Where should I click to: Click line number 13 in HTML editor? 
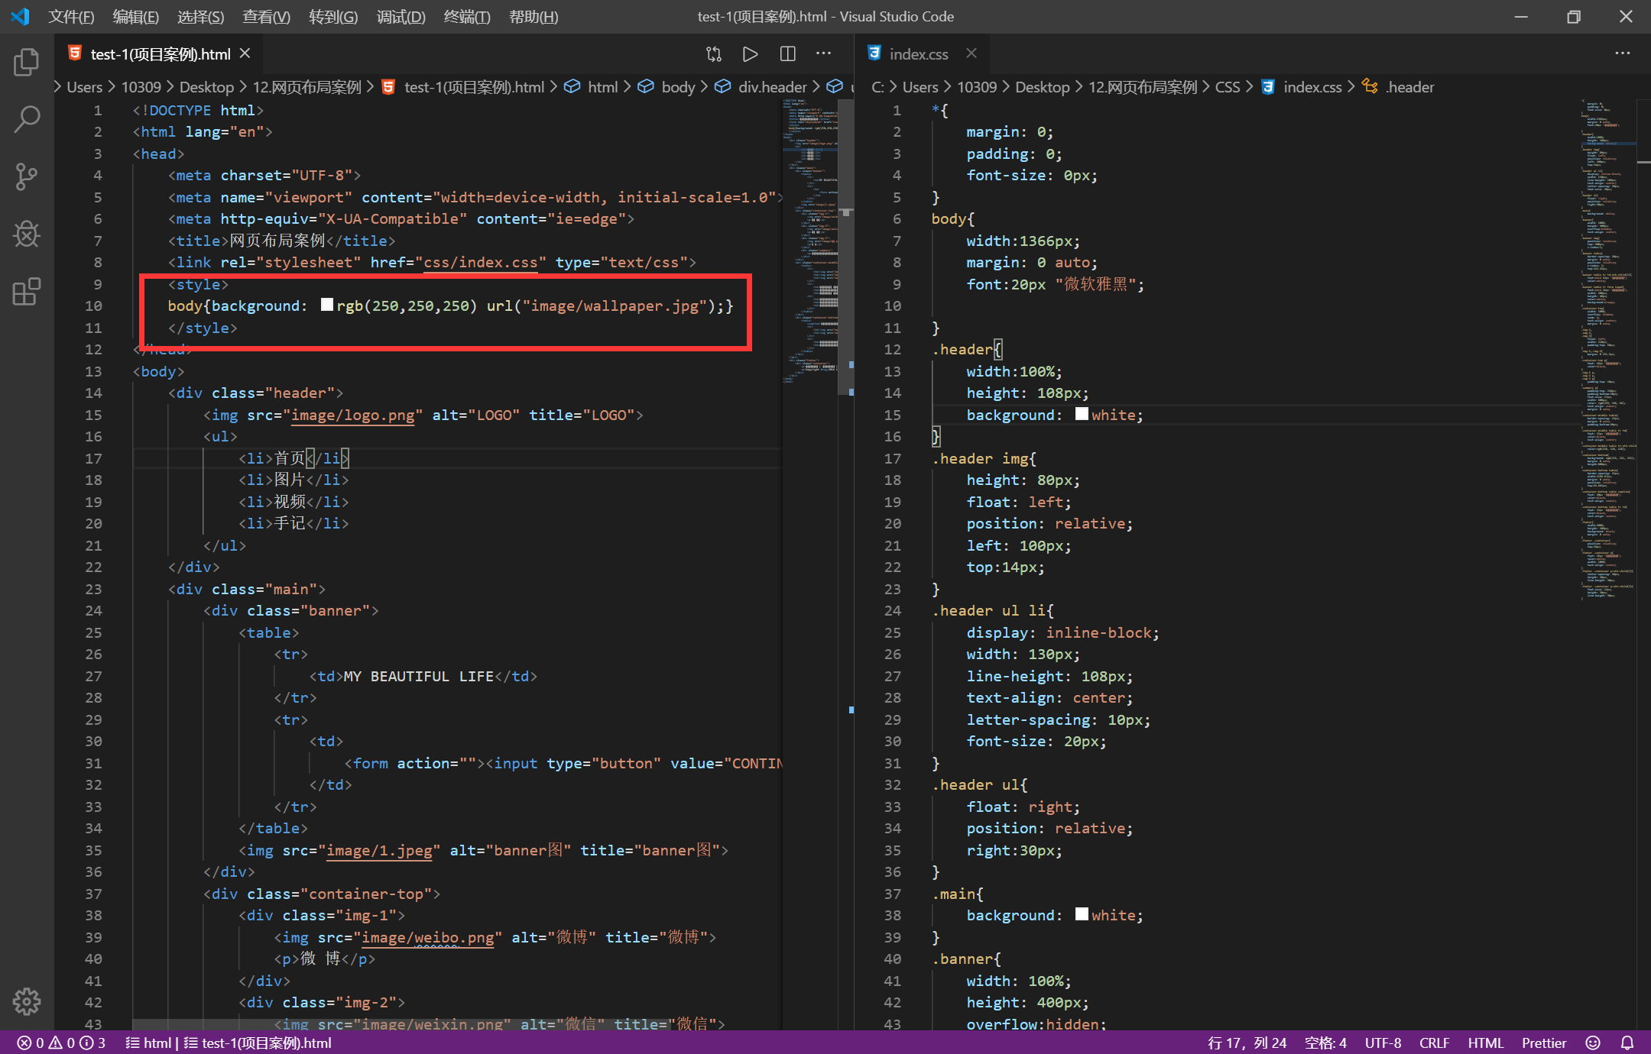(92, 371)
